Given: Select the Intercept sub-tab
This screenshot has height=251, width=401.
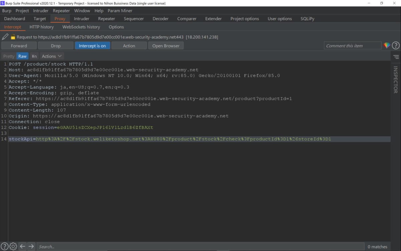Looking at the screenshot, I should click(13, 27).
